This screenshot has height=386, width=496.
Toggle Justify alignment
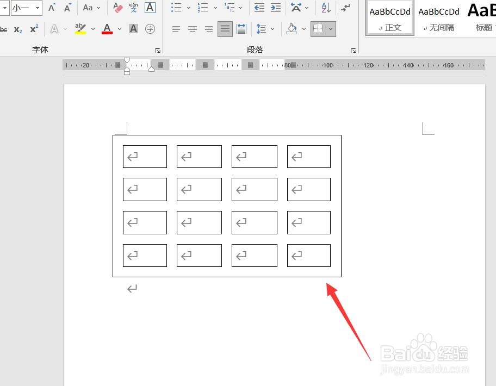coord(225,29)
